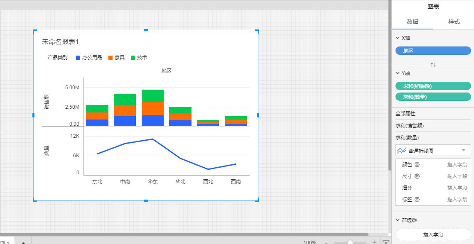
Task: Collapse the 筛选器 section
Action: click(398, 220)
